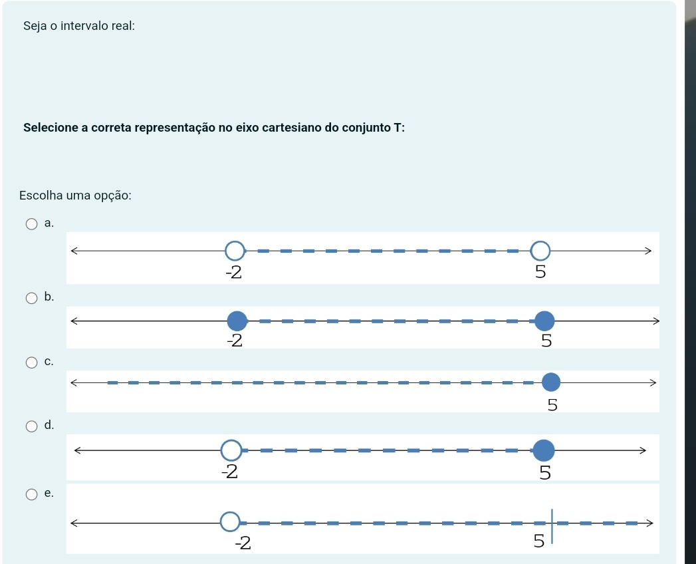This screenshot has width=696, height=564.
Task: Click open circle at 5 in option a
Action: click(540, 251)
